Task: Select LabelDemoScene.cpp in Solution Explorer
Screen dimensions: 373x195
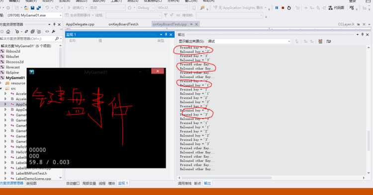Action: [x=33, y=179]
